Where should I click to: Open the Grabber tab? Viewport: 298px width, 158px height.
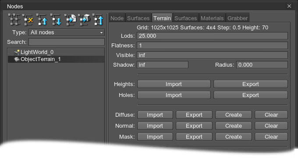[238, 18]
